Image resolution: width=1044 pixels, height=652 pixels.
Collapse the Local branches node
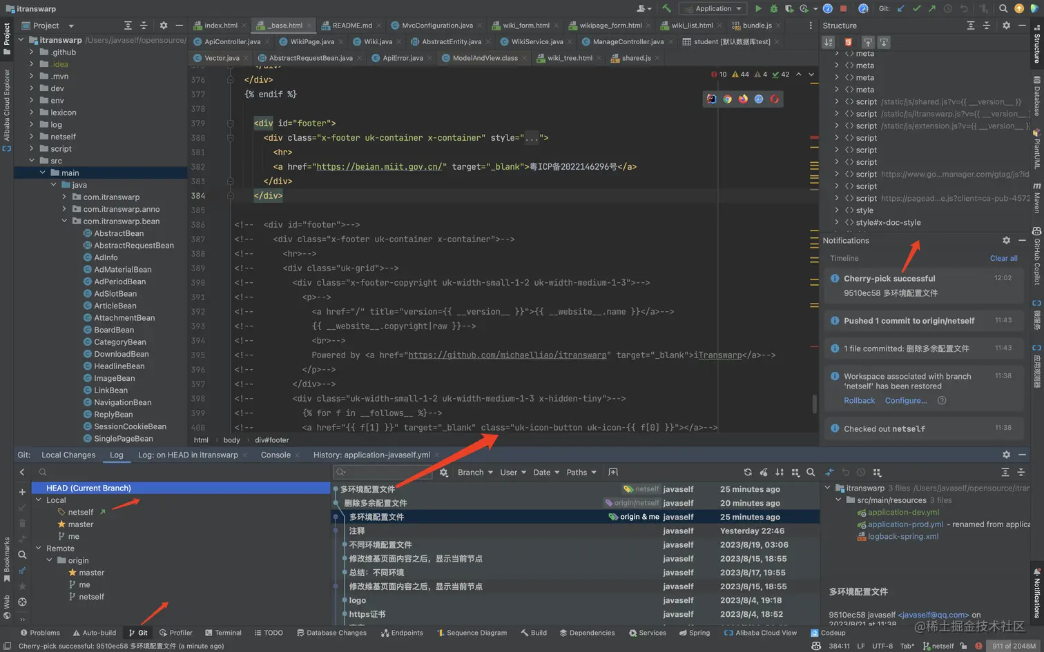pyautogui.click(x=39, y=500)
